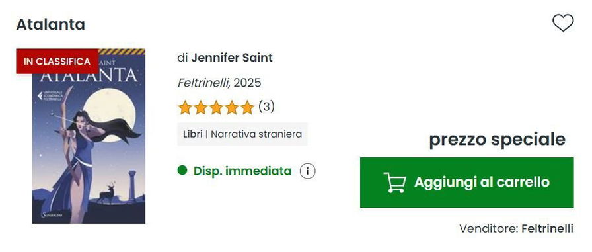Click the IN CLASSIFICA red badge
This screenshot has height=252, width=592.
pos(57,62)
